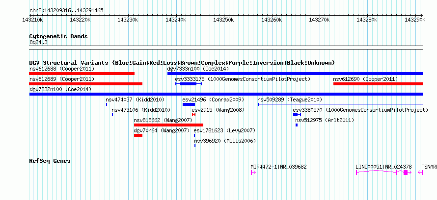437x200 pixels.
Task: Click the dgv70n64 (Wang2007) label
Action: (x=162, y=130)
